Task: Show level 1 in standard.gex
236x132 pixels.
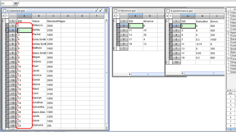Action: (7, 16)
